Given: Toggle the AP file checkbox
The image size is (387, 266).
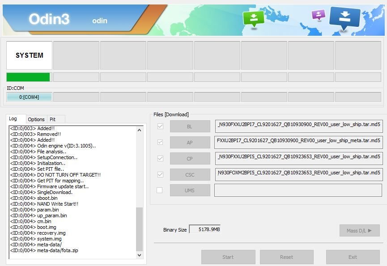Looking at the screenshot, I should pyautogui.click(x=160, y=142).
